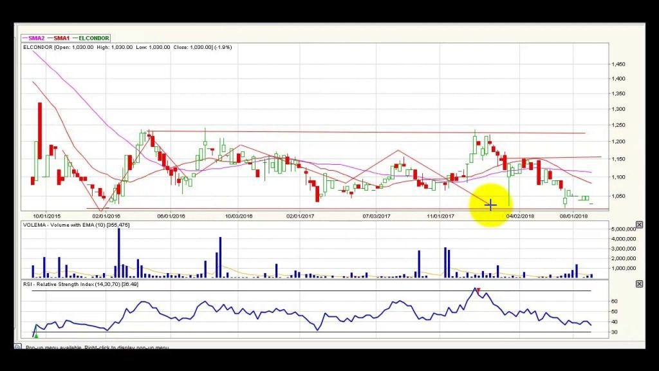Click the status bar pop-up menu icon

click(x=17, y=347)
